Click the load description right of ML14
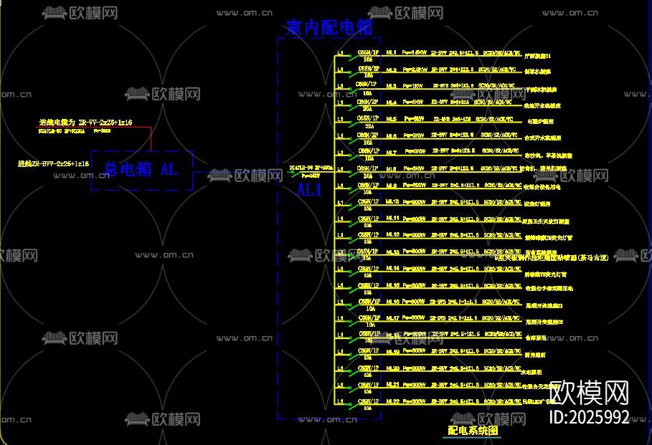Viewport: 652px width, 445px height. tap(545, 274)
